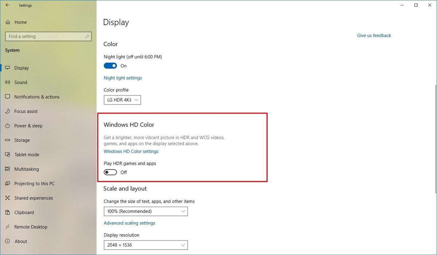This screenshot has width=437, height=255.
Task: Open Sound settings via speaker icon
Action: pos(8,82)
